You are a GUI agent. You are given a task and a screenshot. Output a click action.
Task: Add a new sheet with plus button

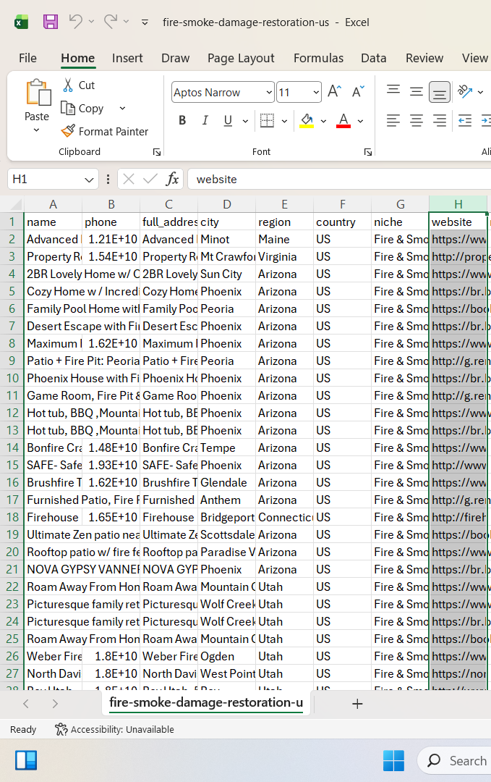point(357,704)
